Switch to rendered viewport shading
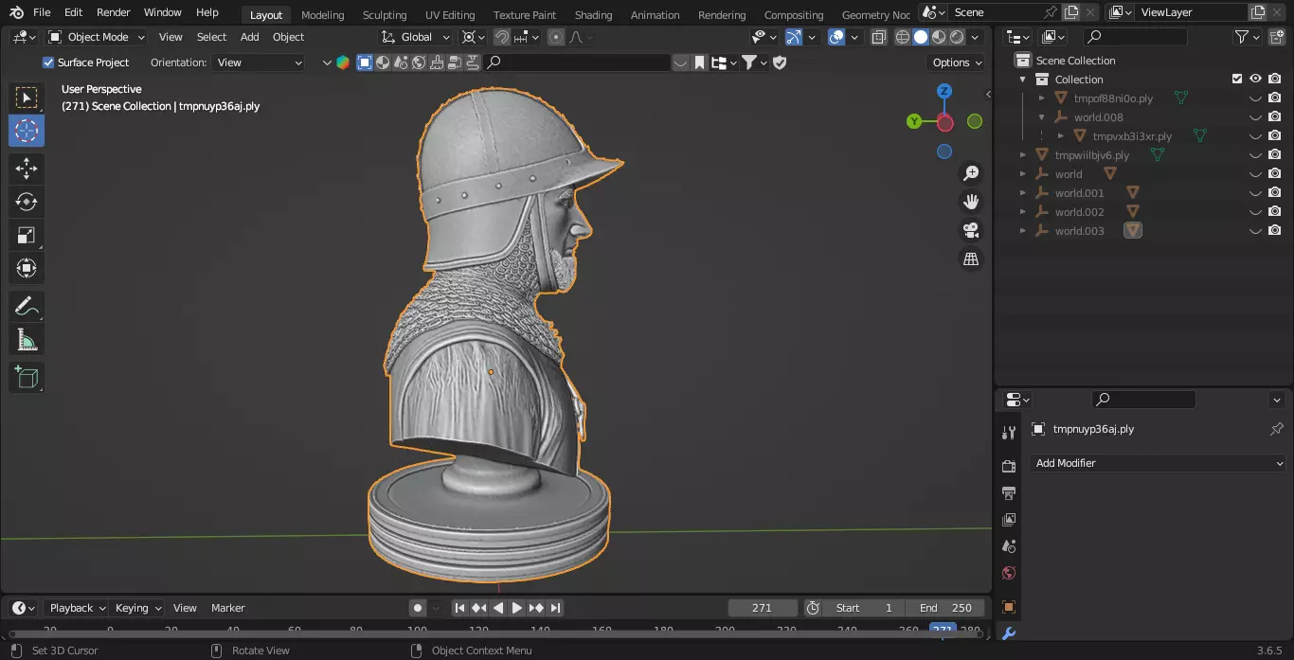This screenshot has width=1294, height=660. tap(957, 37)
